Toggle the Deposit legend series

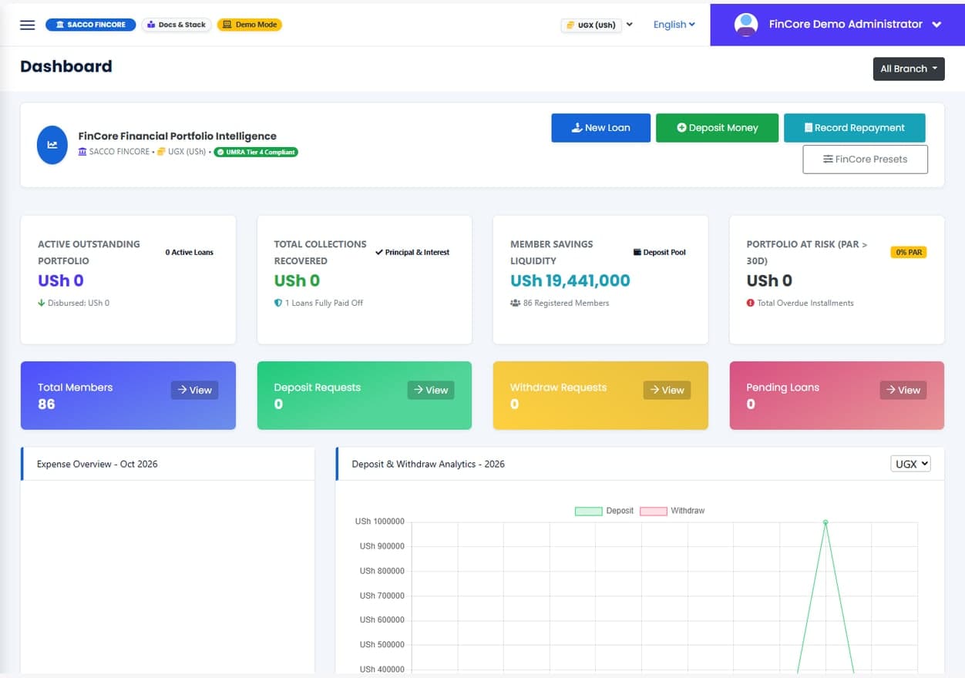point(604,511)
